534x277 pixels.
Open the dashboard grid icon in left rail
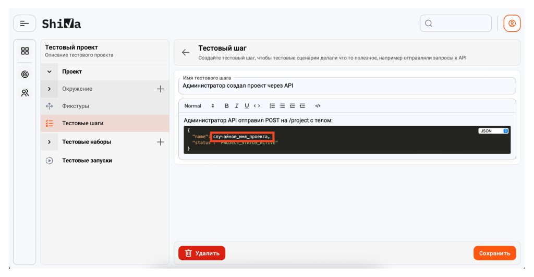coord(25,51)
